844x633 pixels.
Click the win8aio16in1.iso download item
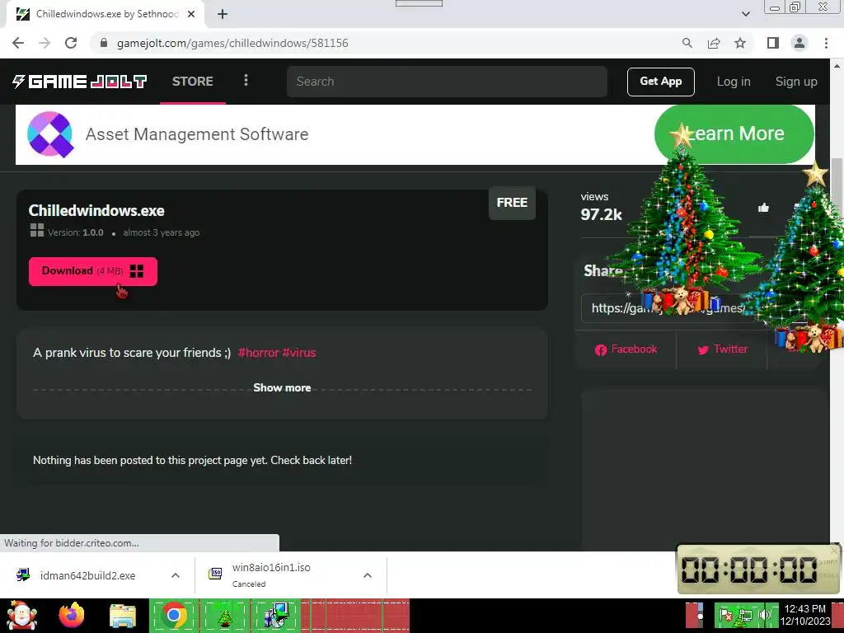point(271,574)
